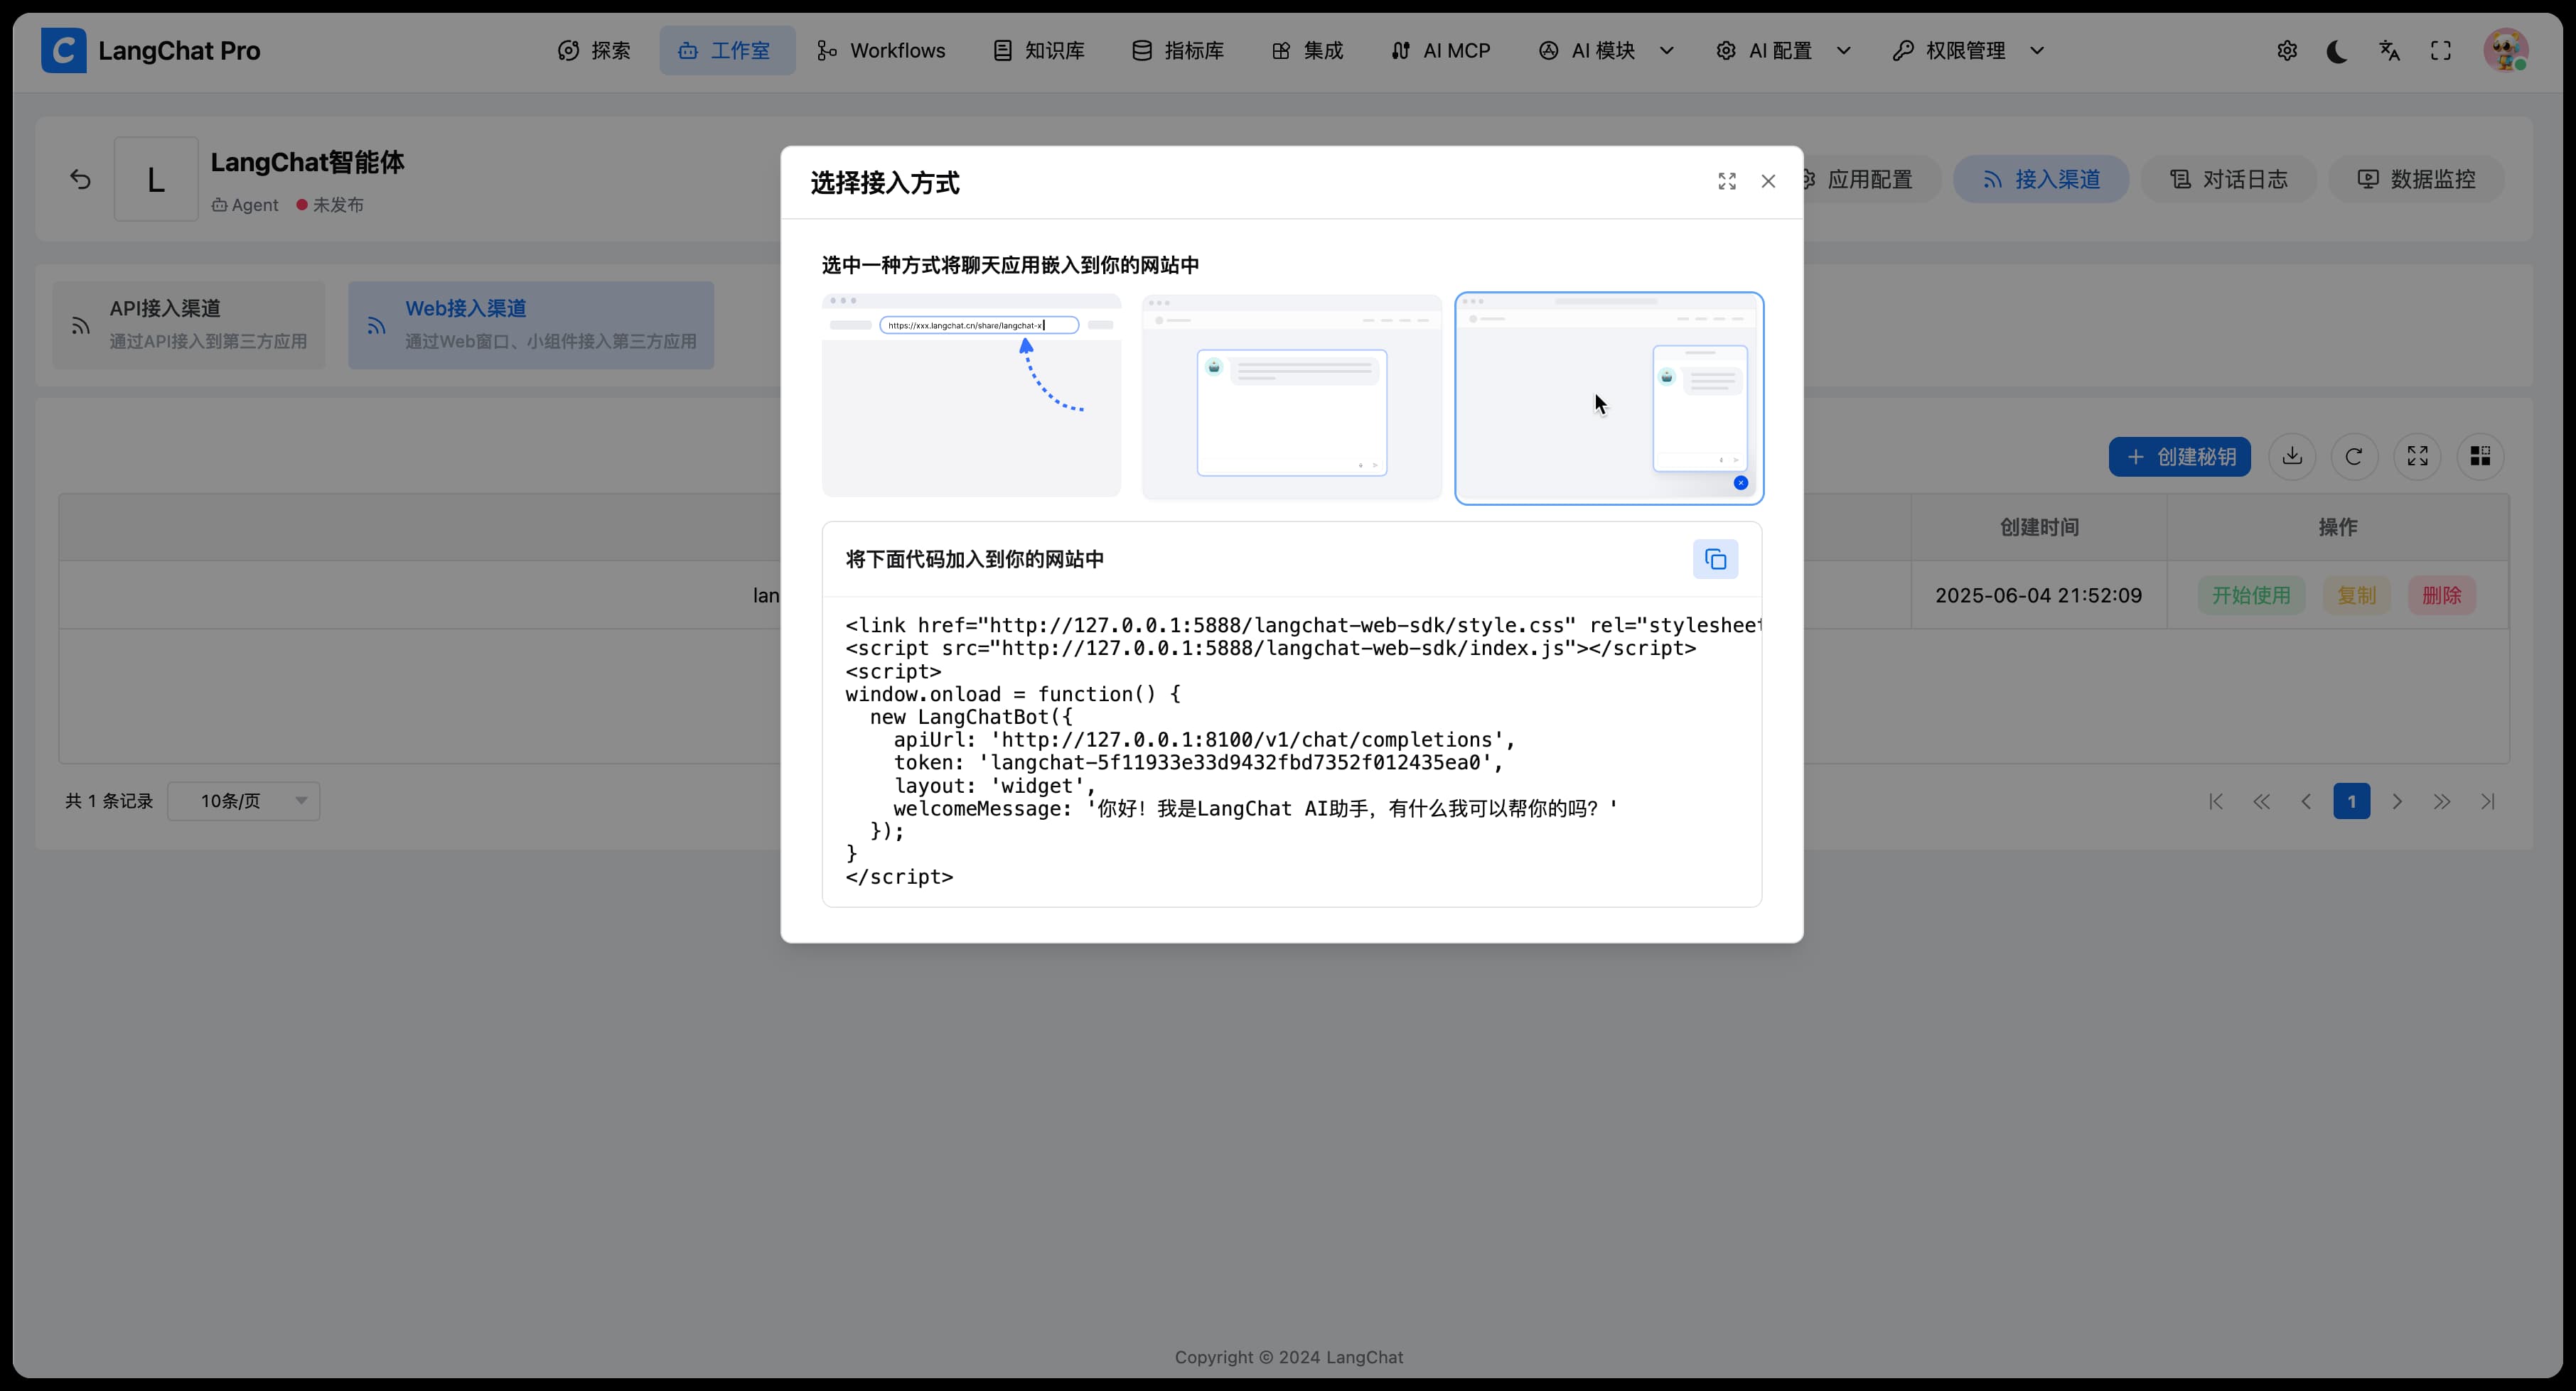
Task: Maximize the 选择接入方式 dialog
Action: pos(1727,181)
